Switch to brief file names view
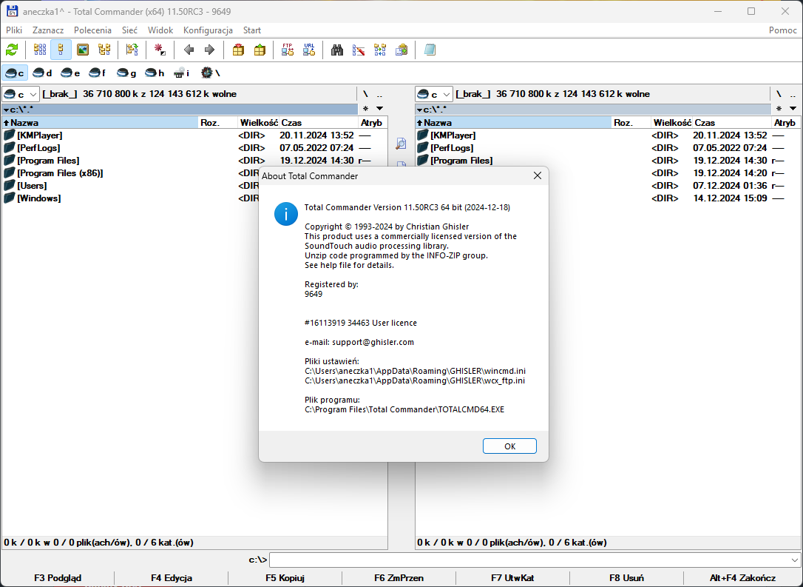 40,50
